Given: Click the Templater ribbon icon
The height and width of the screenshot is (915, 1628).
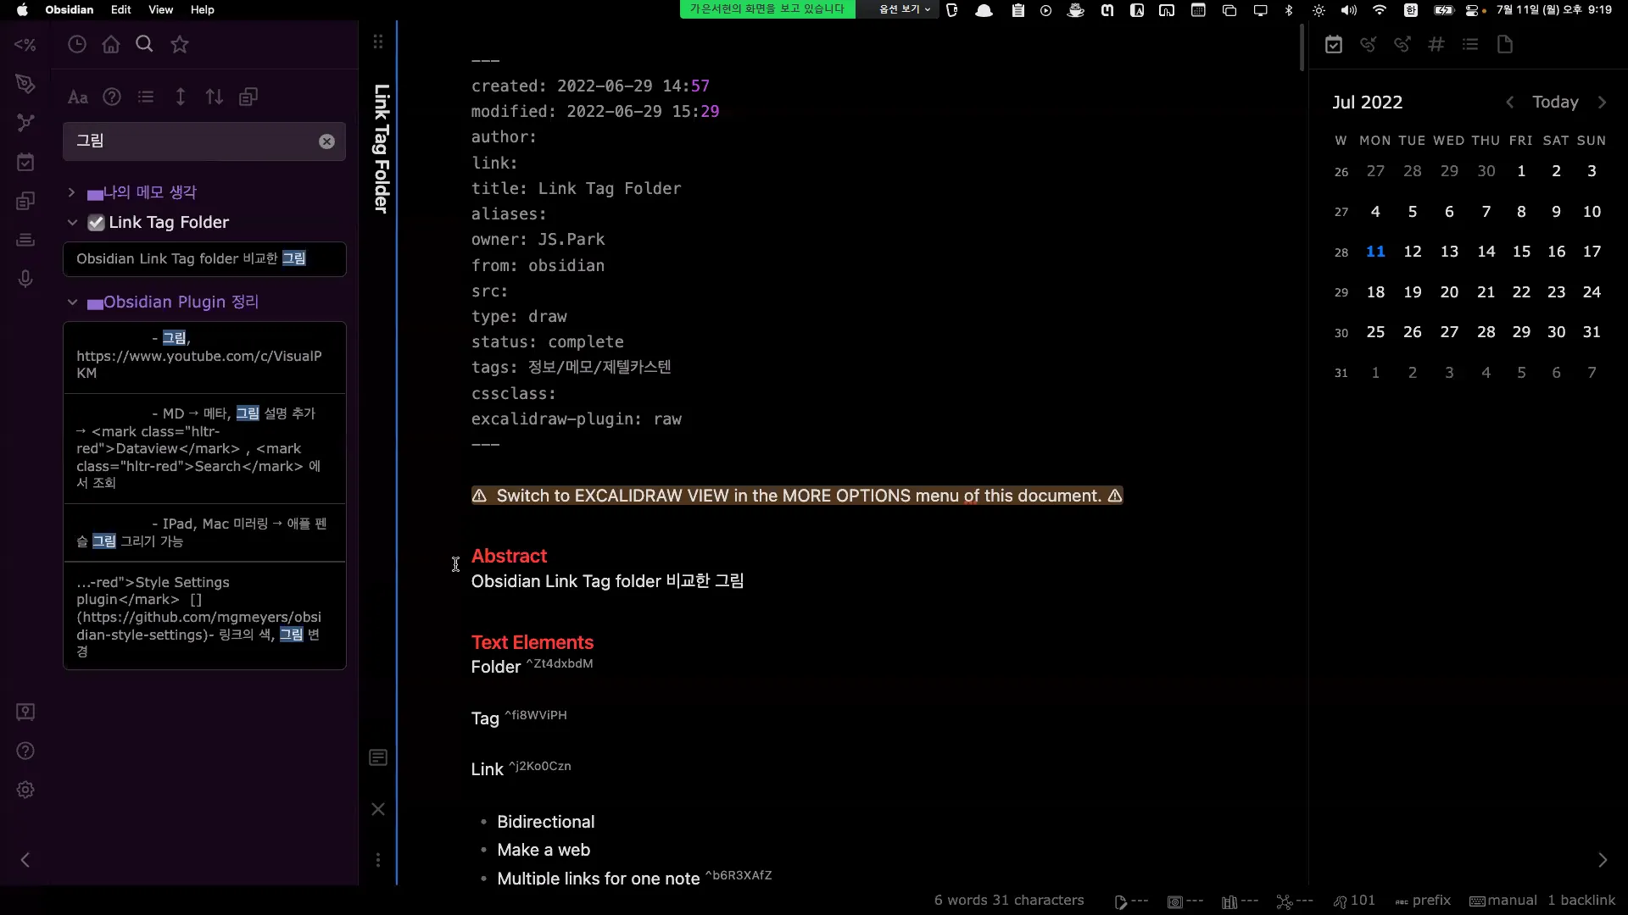Looking at the screenshot, I should tap(25, 44).
